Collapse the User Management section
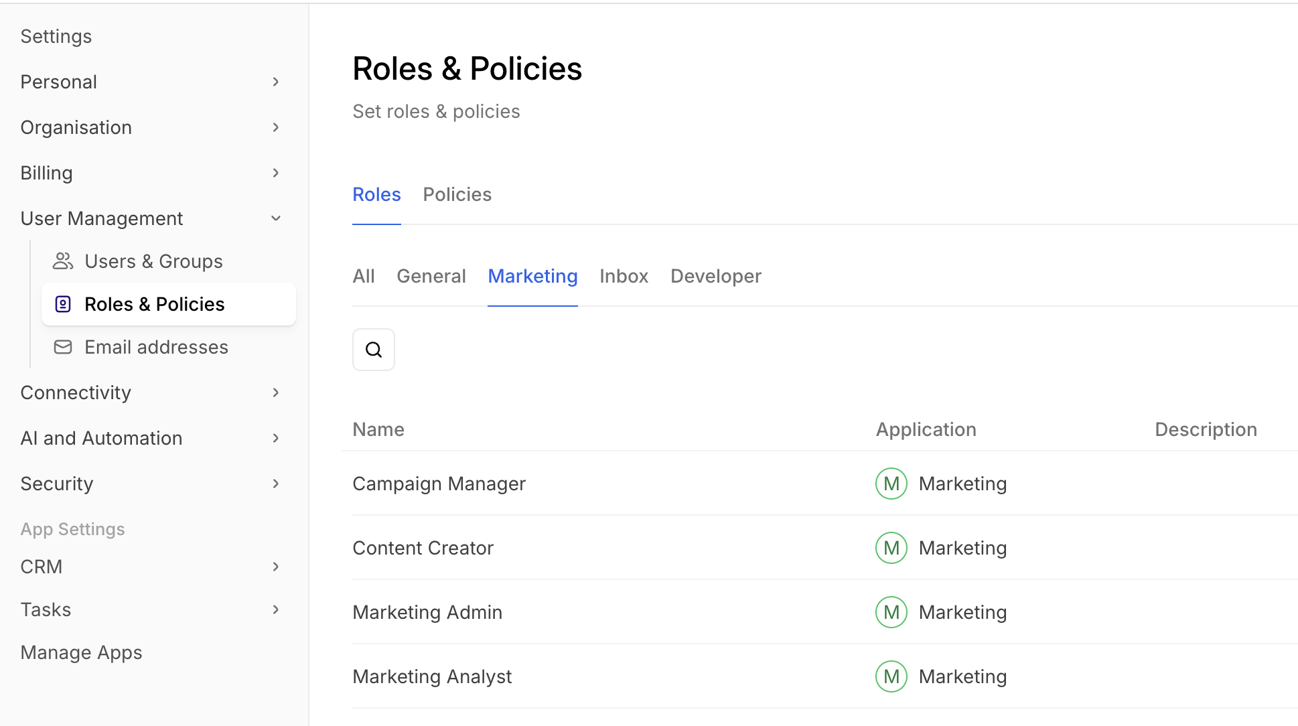The height and width of the screenshot is (726, 1298). point(275,218)
